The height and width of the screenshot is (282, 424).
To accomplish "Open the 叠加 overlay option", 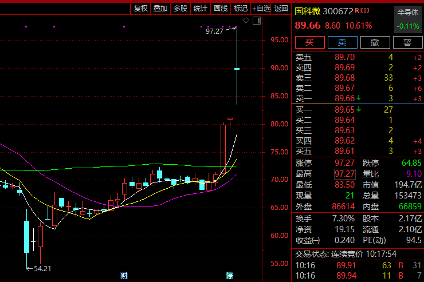I will tap(160, 8).
